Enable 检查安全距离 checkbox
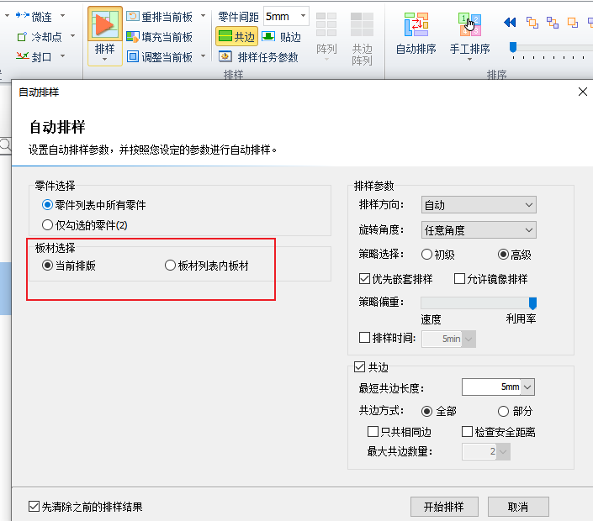 (x=467, y=431)
